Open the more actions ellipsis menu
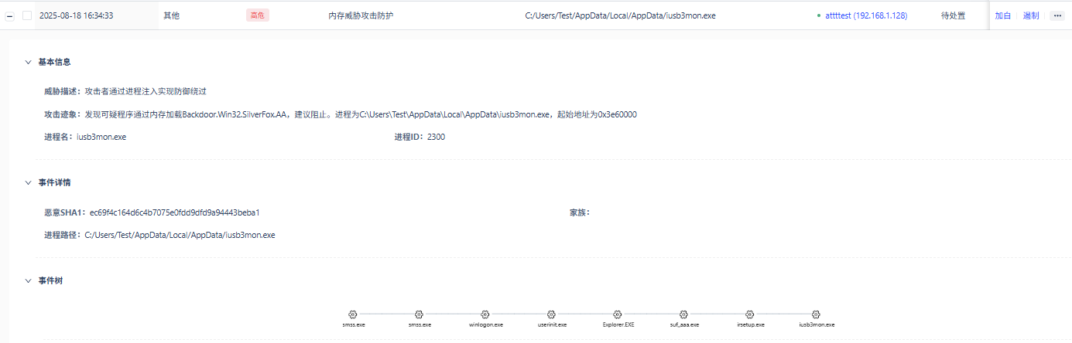Screen dimensions: 1072x343 coord(1057,15)
